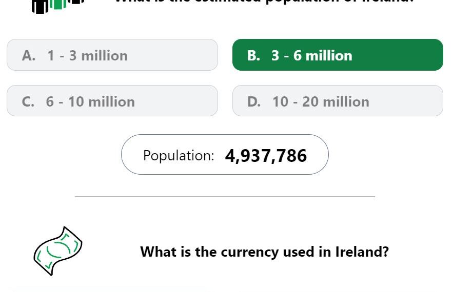Click the "1 - 3 million" option text
453x292 pixels.
[x=87, y=55]
